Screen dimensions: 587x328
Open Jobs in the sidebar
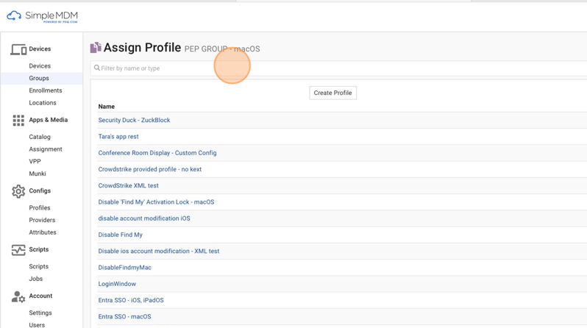click(x=35, y=279)
